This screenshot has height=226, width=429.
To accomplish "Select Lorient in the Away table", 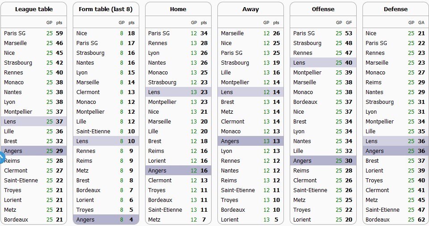I will [230, 220].
